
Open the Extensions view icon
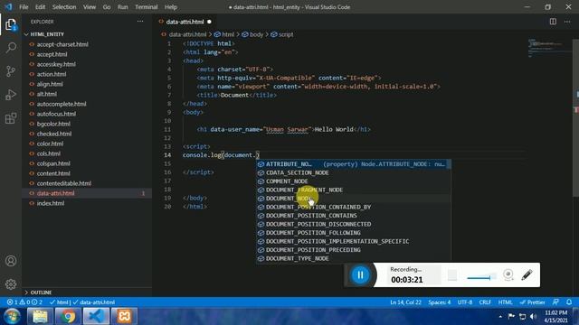click(11, 118)
